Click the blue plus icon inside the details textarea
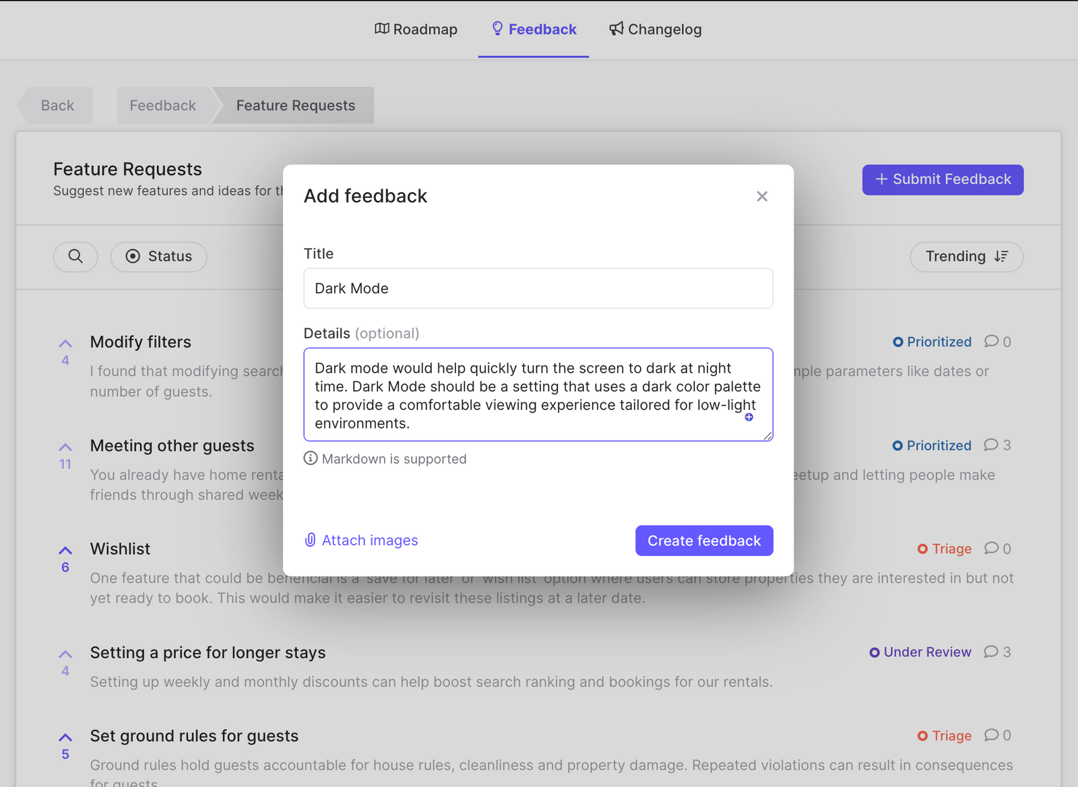The height and width of the screenshot is (787, 1078). (749, 417)
